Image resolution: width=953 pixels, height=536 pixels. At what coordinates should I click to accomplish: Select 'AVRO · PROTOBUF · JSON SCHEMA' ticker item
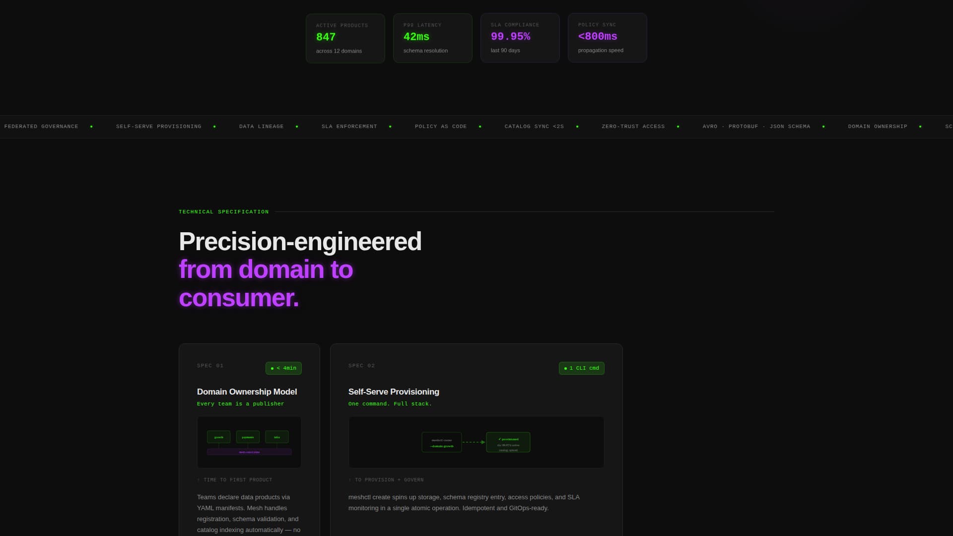coord(756,127)
